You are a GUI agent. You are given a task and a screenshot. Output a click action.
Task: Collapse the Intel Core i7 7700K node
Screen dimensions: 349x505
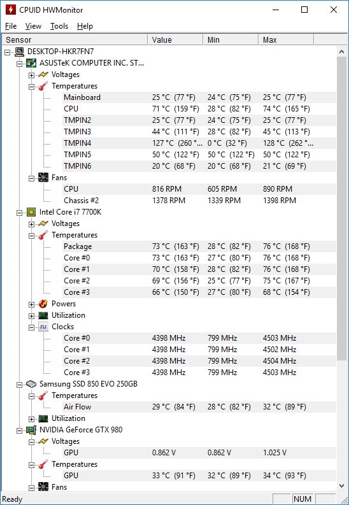point(20,213)
